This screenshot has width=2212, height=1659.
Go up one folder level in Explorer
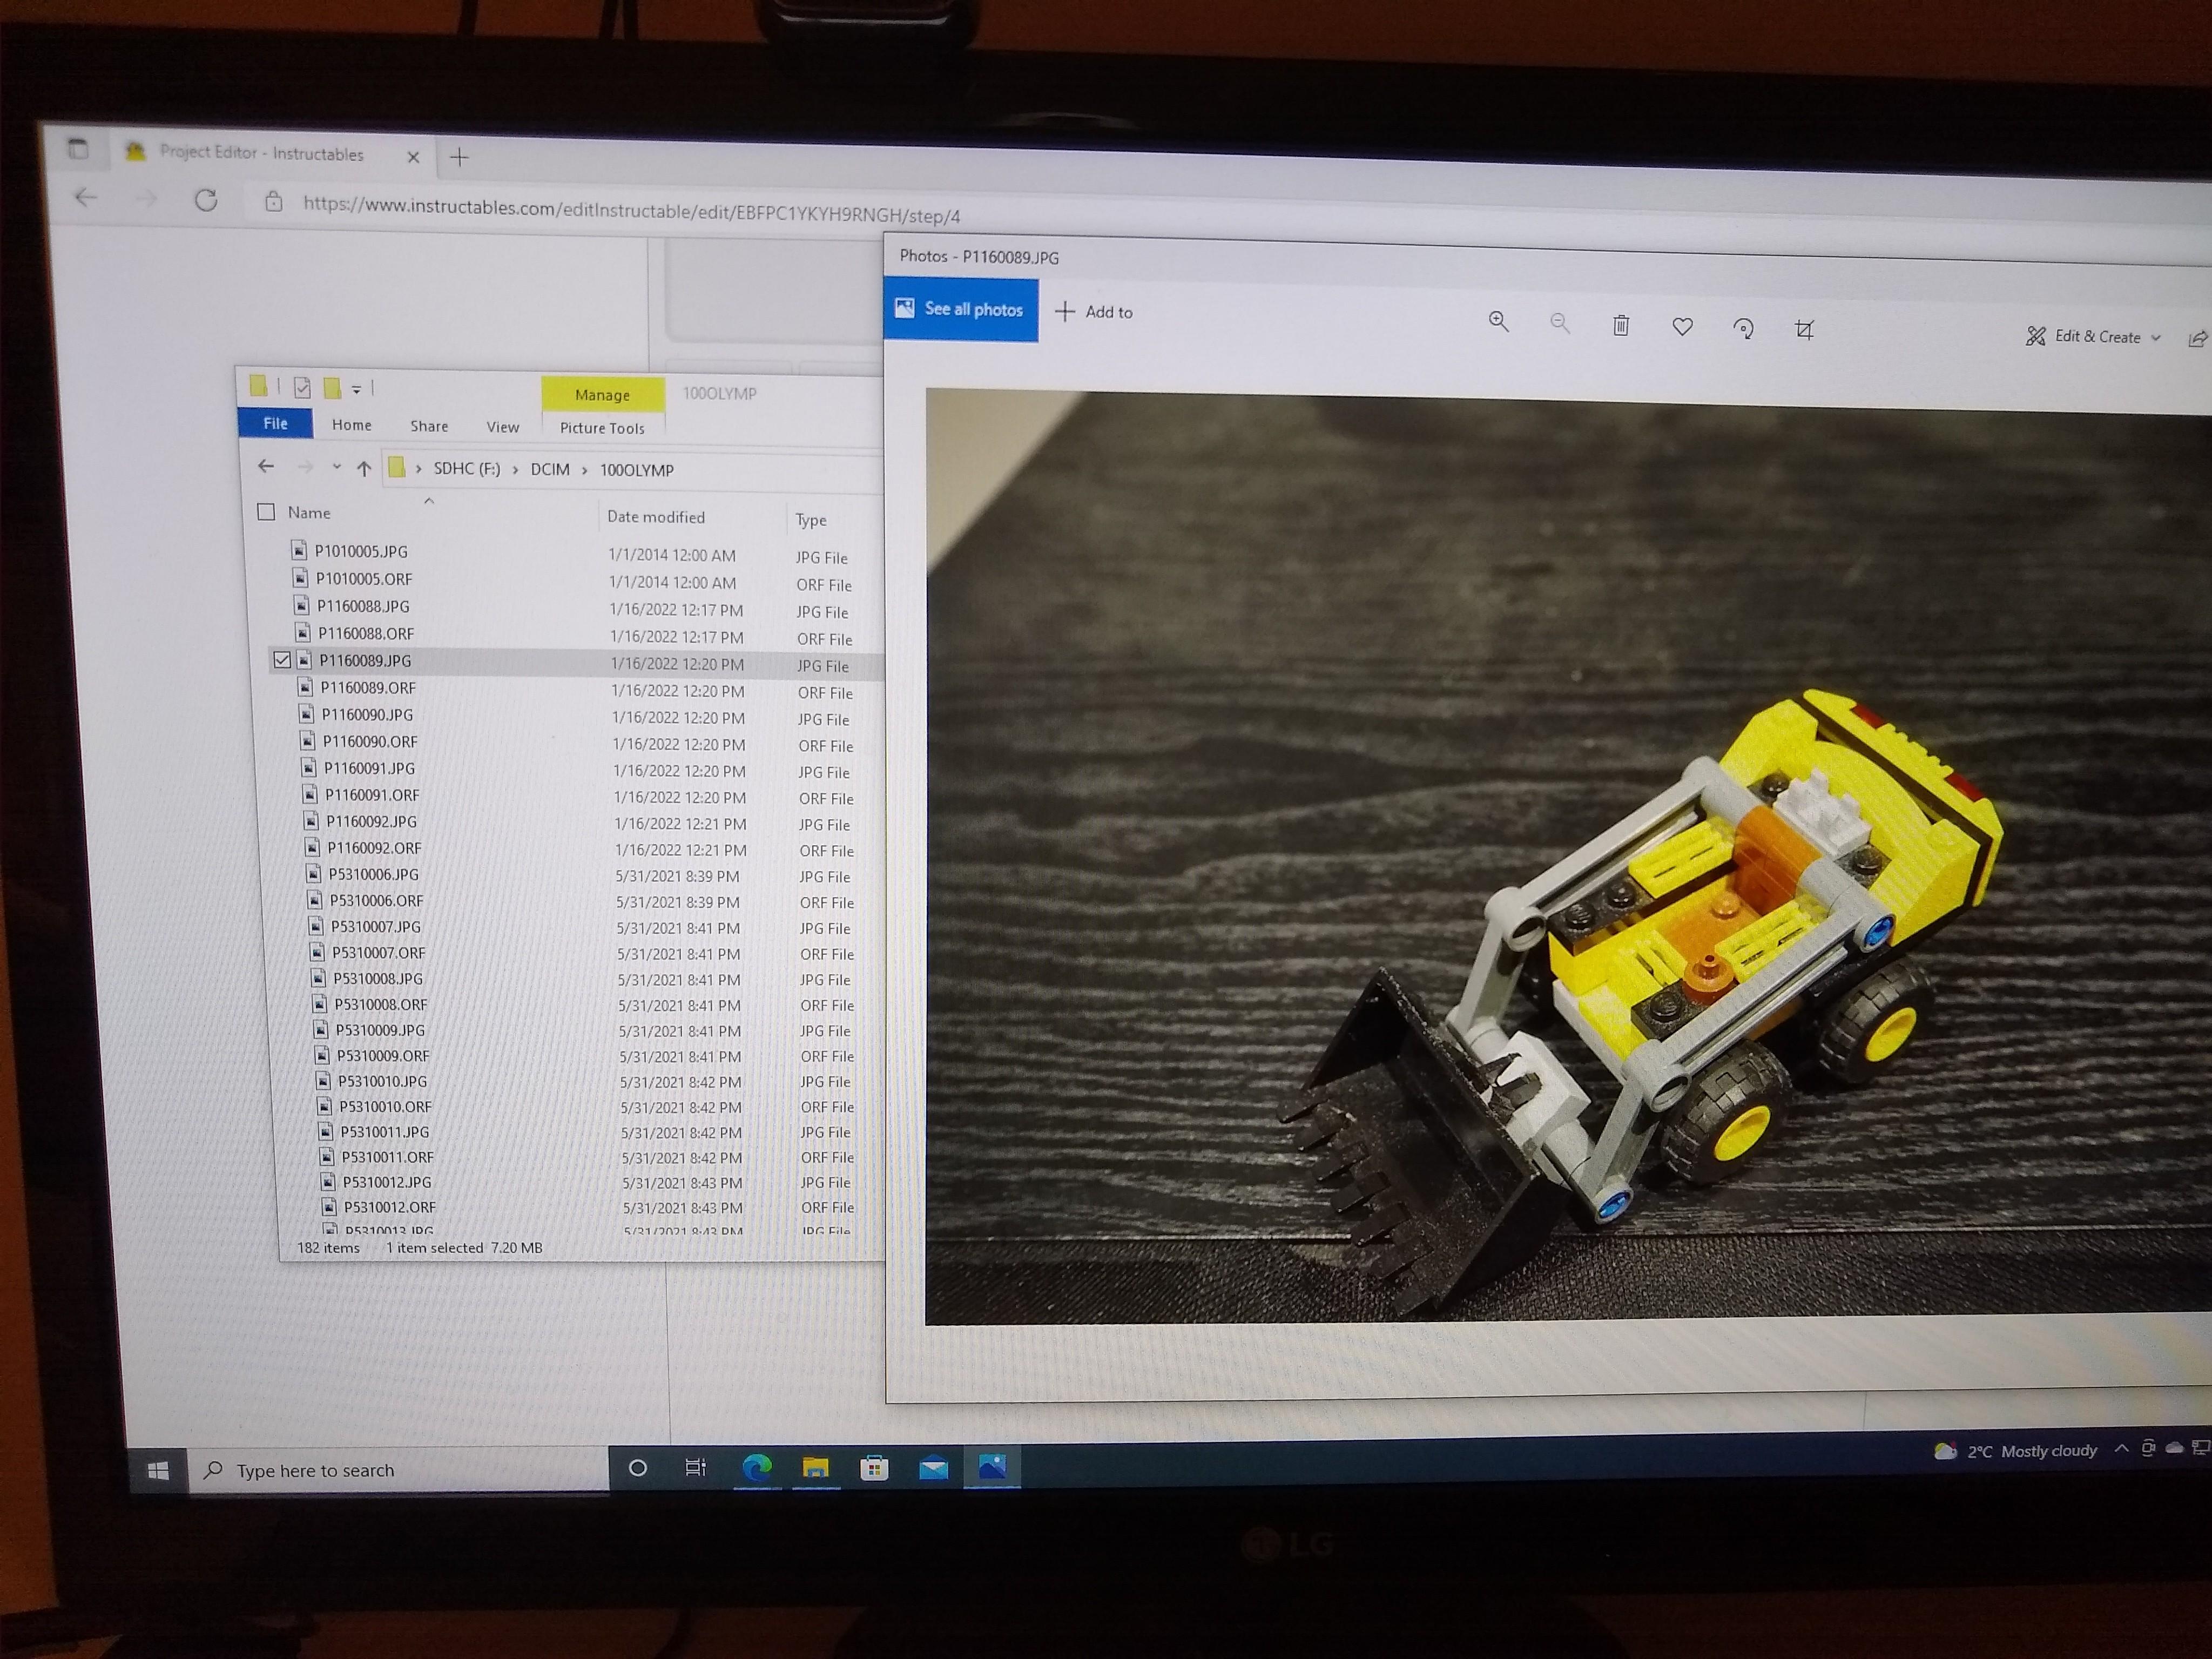pos(364,468)
